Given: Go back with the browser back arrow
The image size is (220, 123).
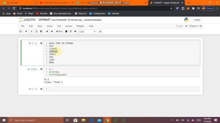Looking at the screenshot, I should (x=4, y=8).
